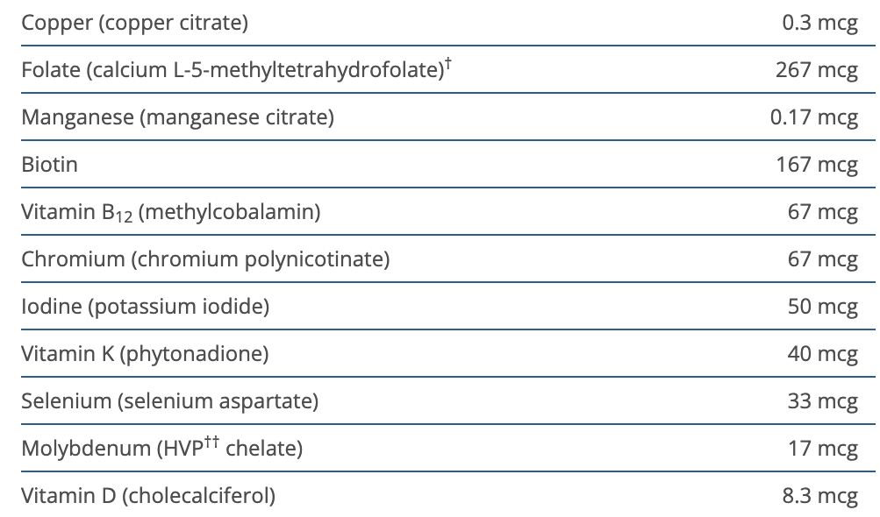Screen dimensions: 880x517
Task: Click the 0.3 mcg copper amount
Action: coord(819,23)
